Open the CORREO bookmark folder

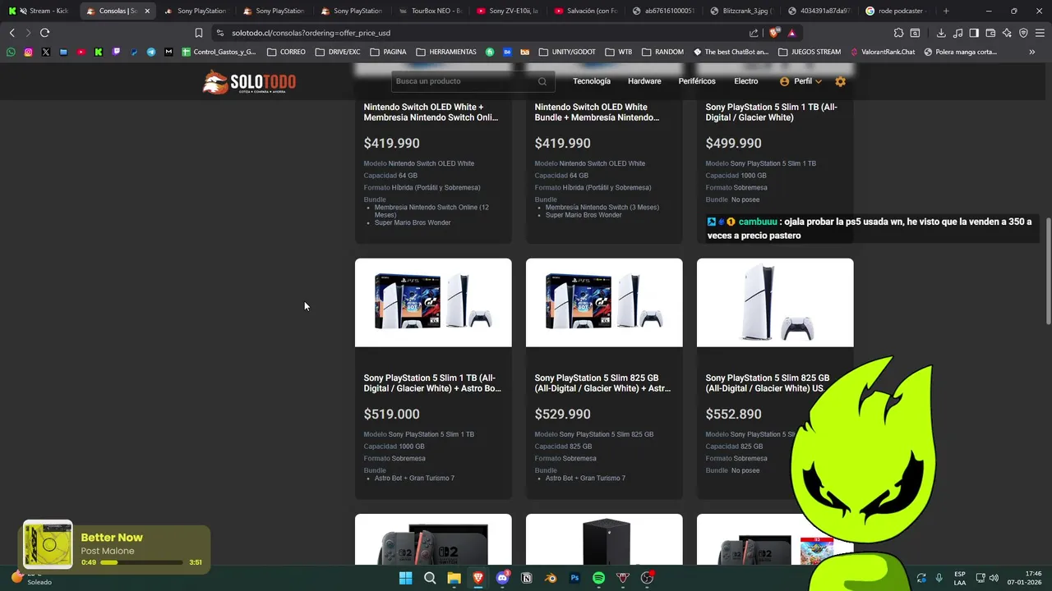tap(286, 52)
